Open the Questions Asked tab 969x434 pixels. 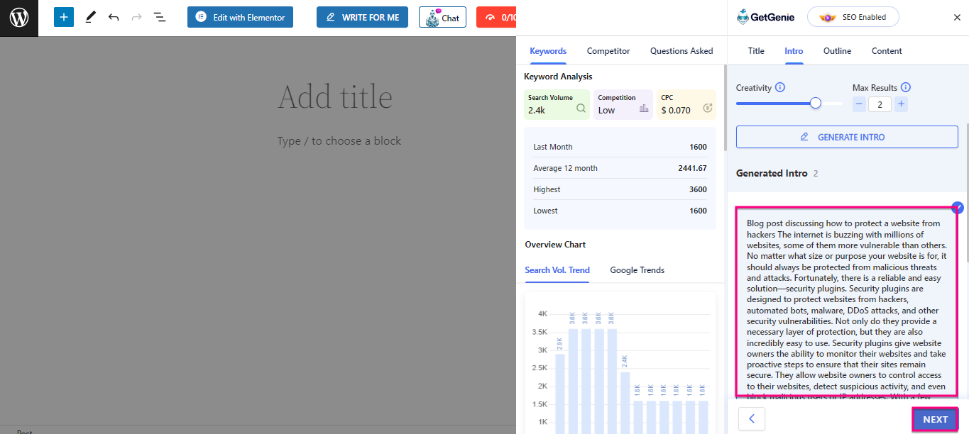click(x=681, y=51)
